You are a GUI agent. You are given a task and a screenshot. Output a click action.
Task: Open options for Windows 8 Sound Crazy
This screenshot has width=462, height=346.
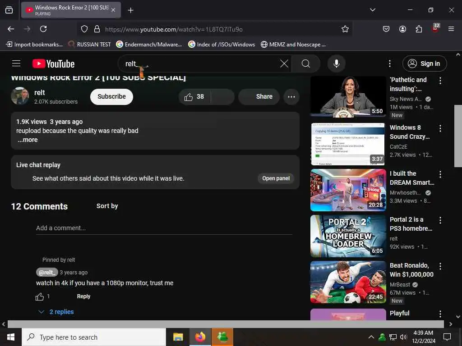point(440,128)
